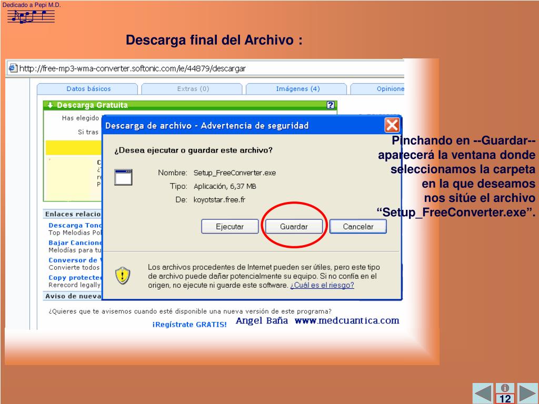The width and height of the screenshot is (539, 404).
Task: Click the browser page icon in address bar
Action: pyautogui.click(x=13, y=68)
